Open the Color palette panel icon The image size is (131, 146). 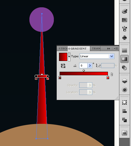coord(124,11)
